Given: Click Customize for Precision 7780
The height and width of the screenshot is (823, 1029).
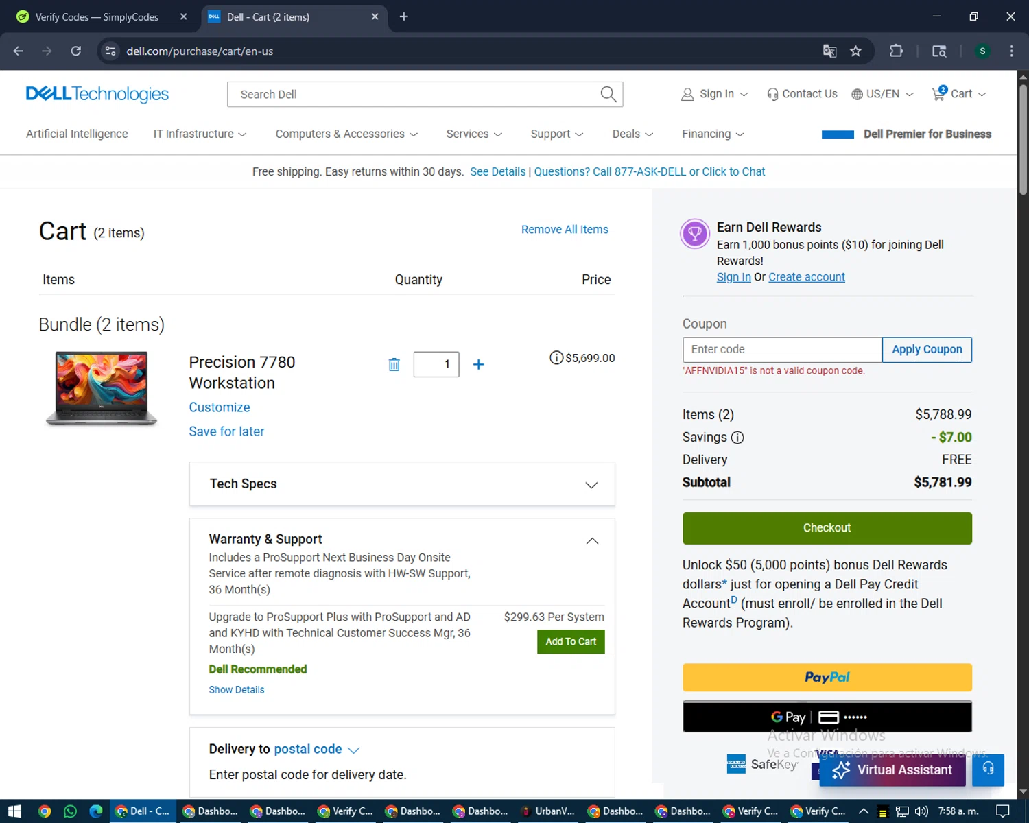Looking at the screenshot, I should click(220, 407).
